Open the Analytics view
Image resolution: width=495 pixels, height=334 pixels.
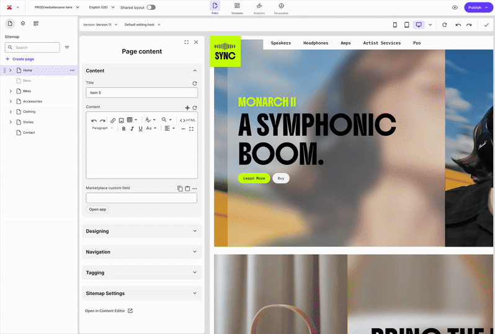tap(259, 7)
